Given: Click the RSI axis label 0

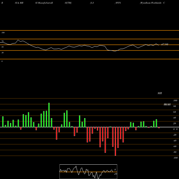Looking at the screenshot, I should click(2, 61).
